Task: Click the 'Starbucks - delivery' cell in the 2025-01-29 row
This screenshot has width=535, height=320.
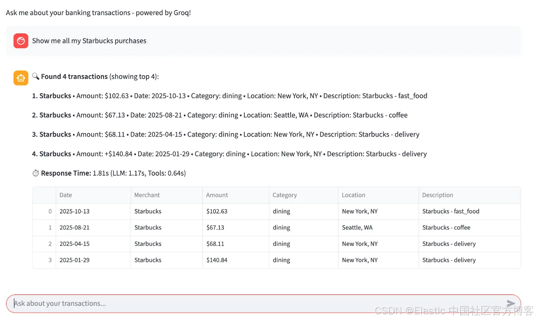Action: click(x=469, y=260)
